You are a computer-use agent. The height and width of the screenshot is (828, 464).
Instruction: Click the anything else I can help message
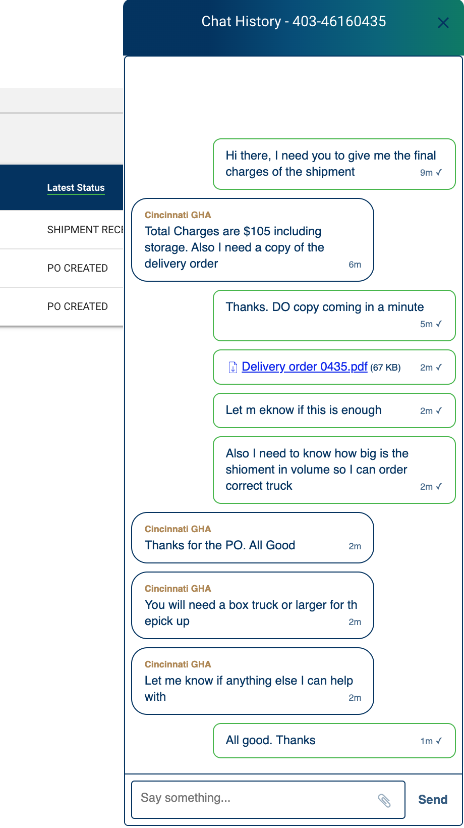pos(253,681)
